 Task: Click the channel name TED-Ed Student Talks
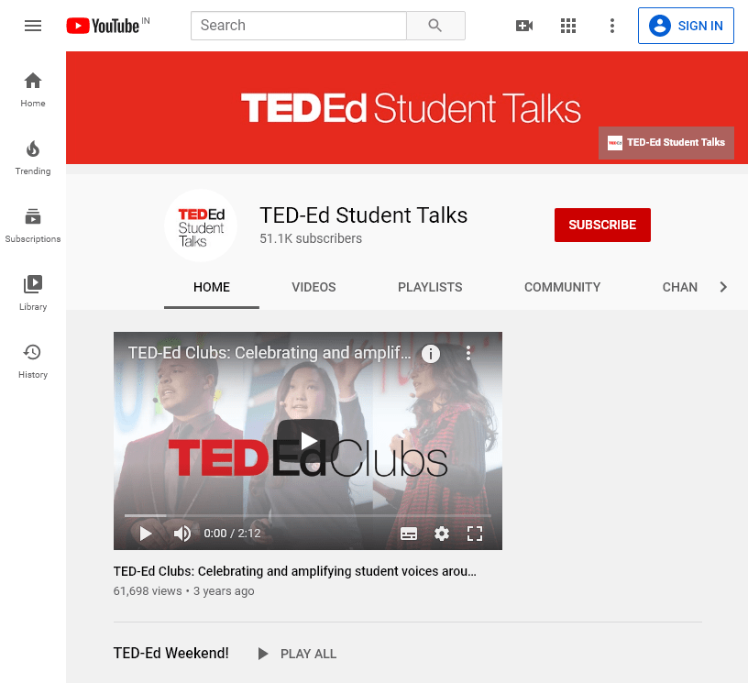[364, 215]
